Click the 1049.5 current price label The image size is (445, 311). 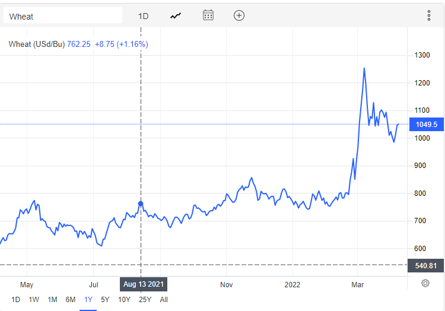pyautogui.click(x=426, y=124)
